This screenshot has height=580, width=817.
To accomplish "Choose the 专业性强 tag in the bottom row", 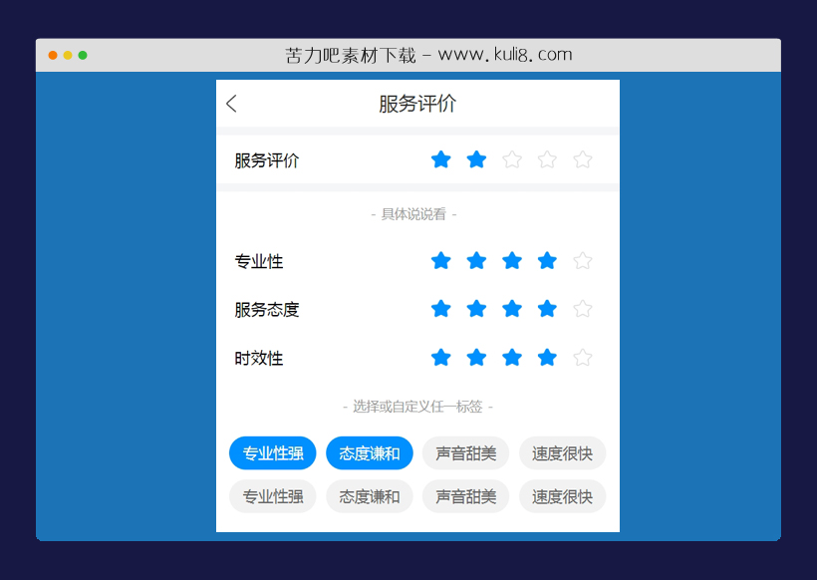I will [x=272, y=496].
